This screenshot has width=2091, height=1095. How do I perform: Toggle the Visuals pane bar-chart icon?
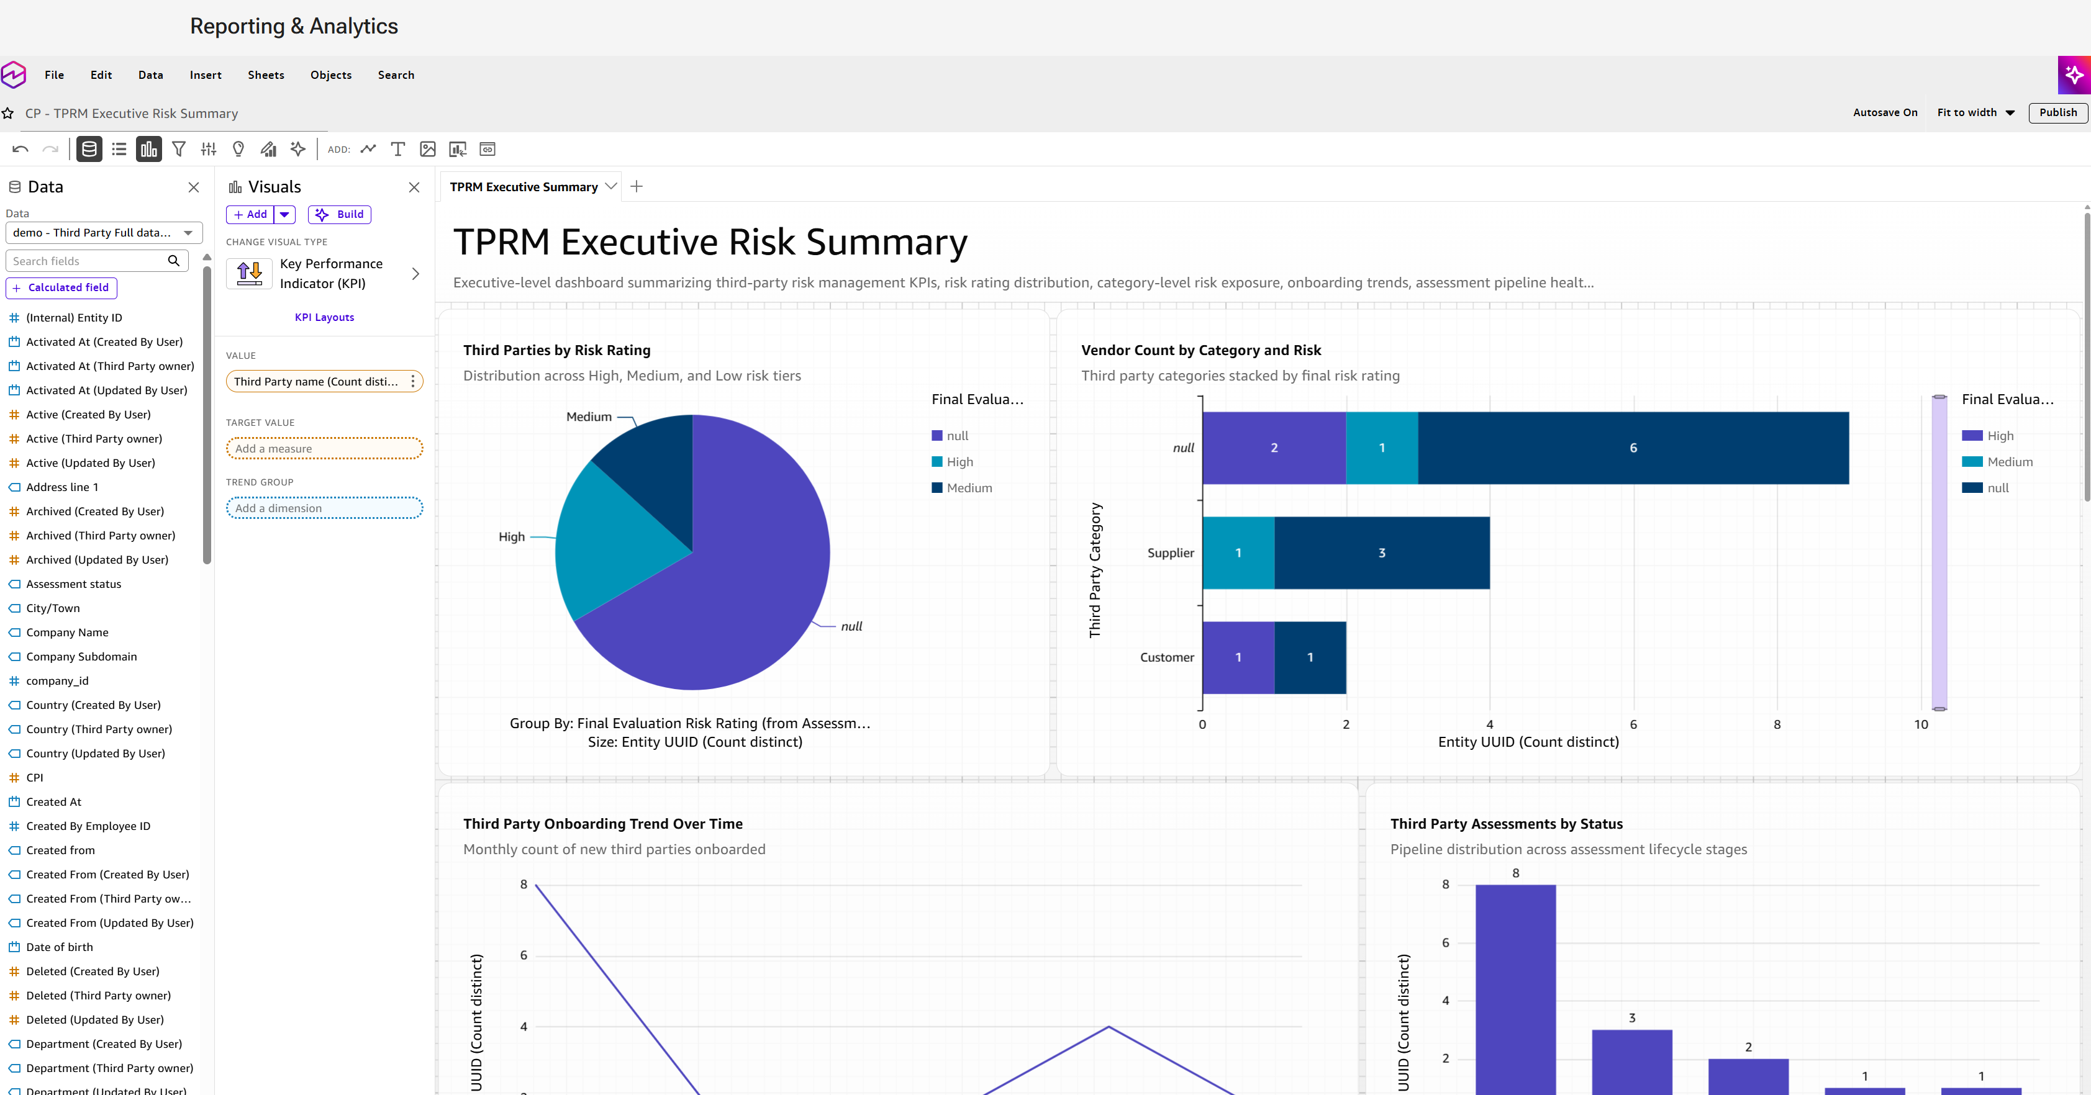[x=148, y=149]
